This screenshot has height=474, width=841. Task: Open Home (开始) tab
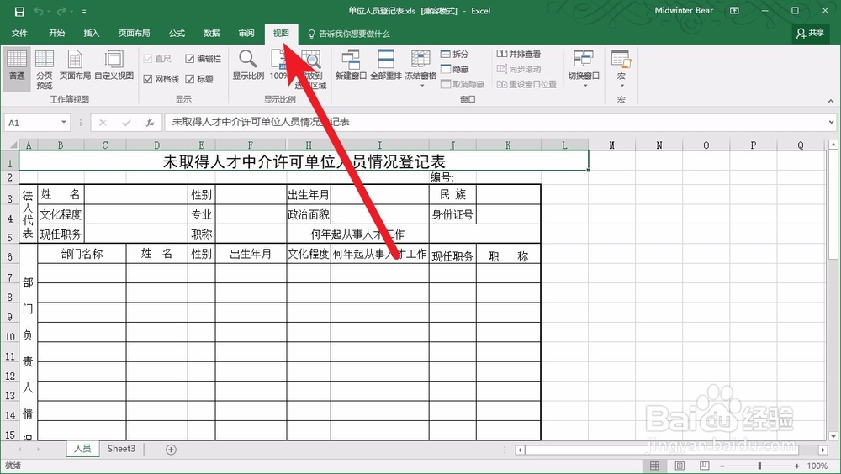click(57, 34)
